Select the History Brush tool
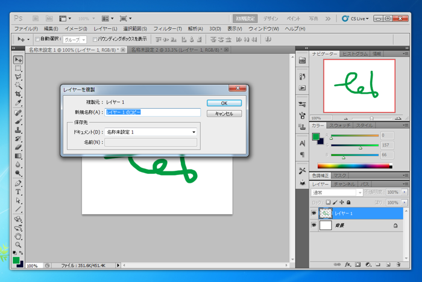This screenshot has height=282, width=422. click(18, 139)
